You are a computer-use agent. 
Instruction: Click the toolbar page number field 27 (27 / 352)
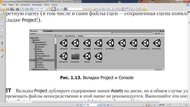click(x=40, y=9)
